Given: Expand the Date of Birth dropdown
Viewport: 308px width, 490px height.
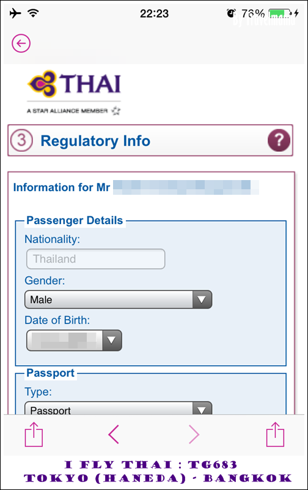Looking at the screenshot, I should pos(74,340).
